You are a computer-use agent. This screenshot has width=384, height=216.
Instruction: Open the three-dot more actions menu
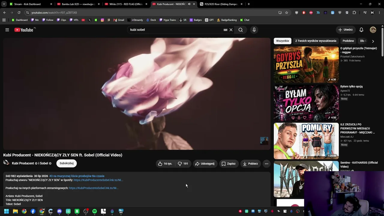pos(266,163)
